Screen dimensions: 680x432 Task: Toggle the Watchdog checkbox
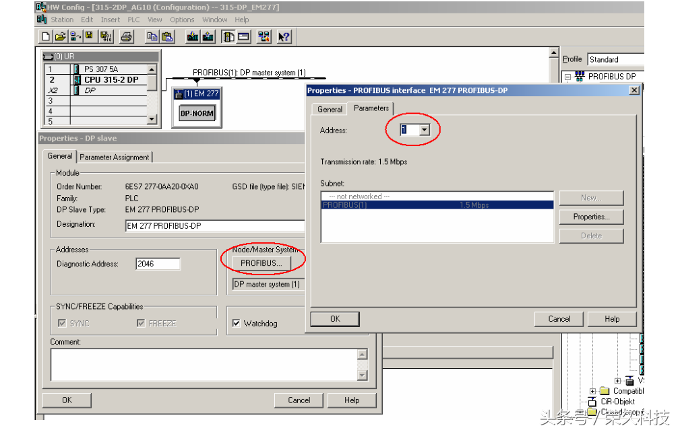[237, 324]
